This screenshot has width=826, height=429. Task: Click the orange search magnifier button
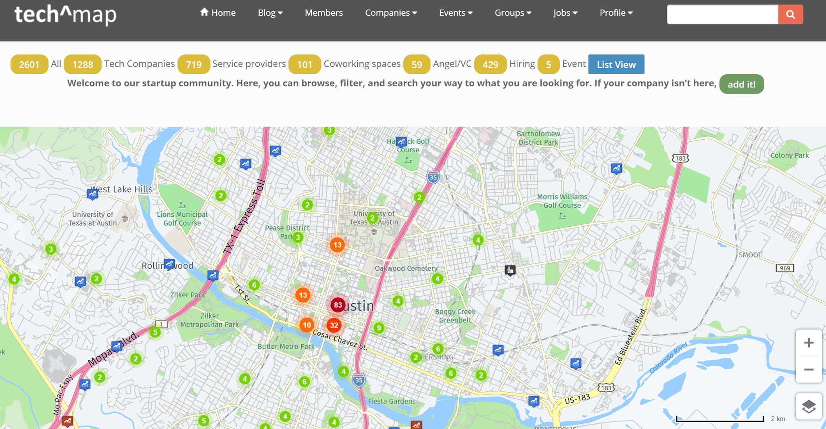[x=791, y=15]
